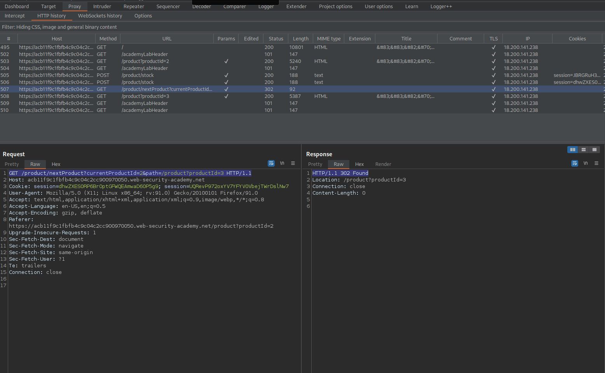Click the Location header in response
The image size is (605, 373).
click(359, 180)
